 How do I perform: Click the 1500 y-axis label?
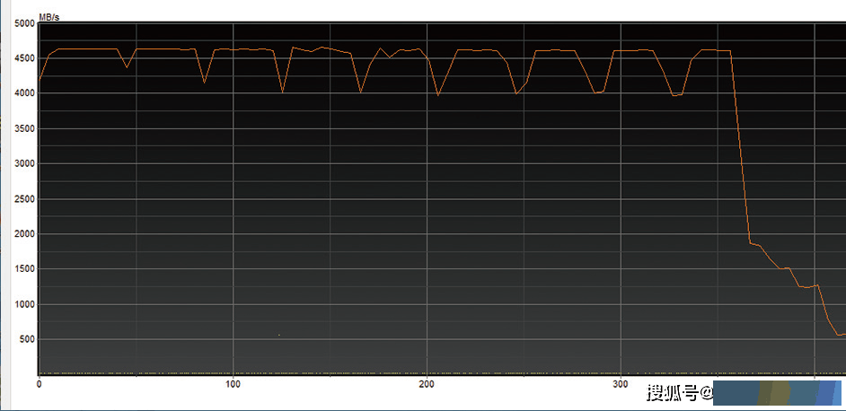25,270
